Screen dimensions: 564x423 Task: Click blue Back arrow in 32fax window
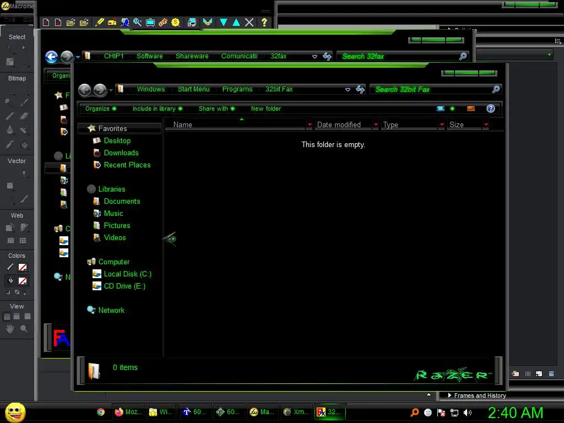51,57
